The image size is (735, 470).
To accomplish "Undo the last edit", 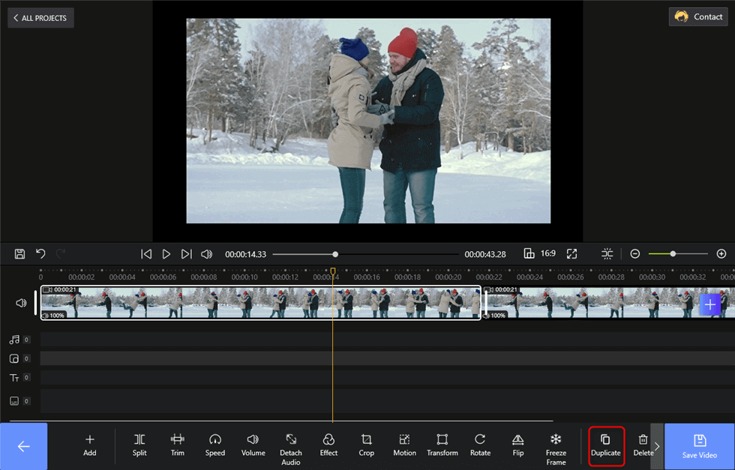I will pyautogui.click(x=40, y=254).
